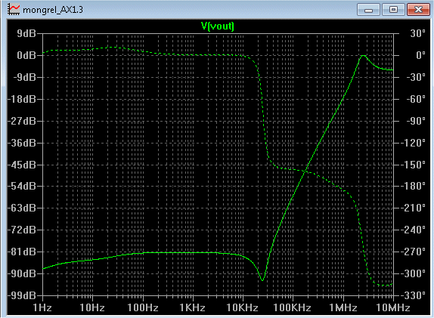
Task: Click the 1Hz frequency axis label
Action: pos(42,307)
